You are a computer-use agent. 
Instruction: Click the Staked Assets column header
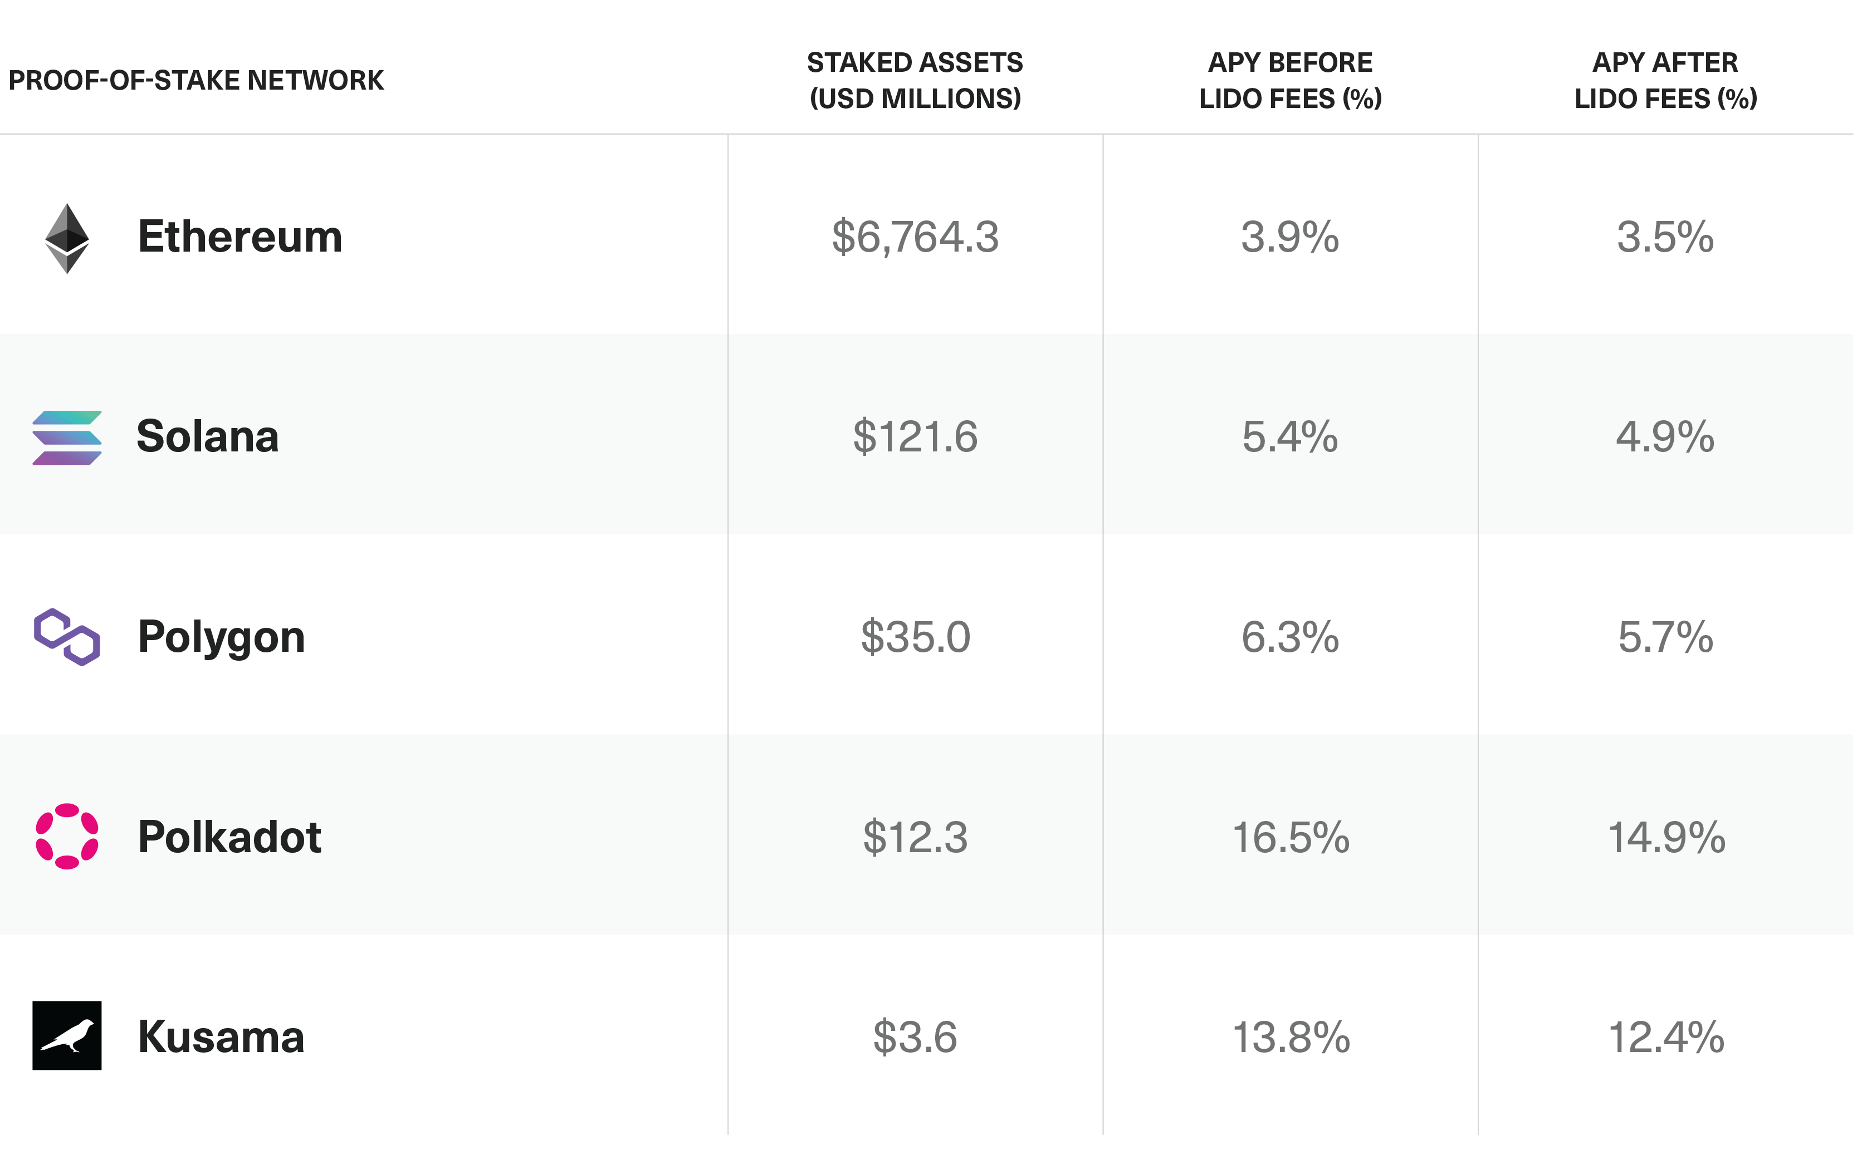pos(915,81)
